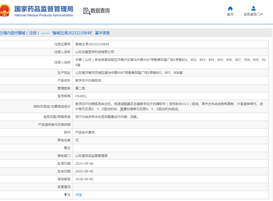Click the 其他内容 label
This screenshot has width=273, height=201.
pyautogui.click(x=64, y=140)
